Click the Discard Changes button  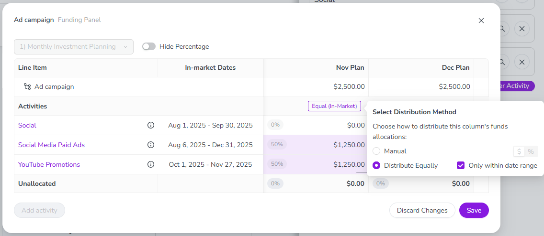click(x=422, y=210)
